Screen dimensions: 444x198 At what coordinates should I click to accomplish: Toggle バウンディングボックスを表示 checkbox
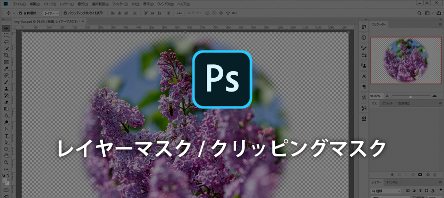[65, 13]
